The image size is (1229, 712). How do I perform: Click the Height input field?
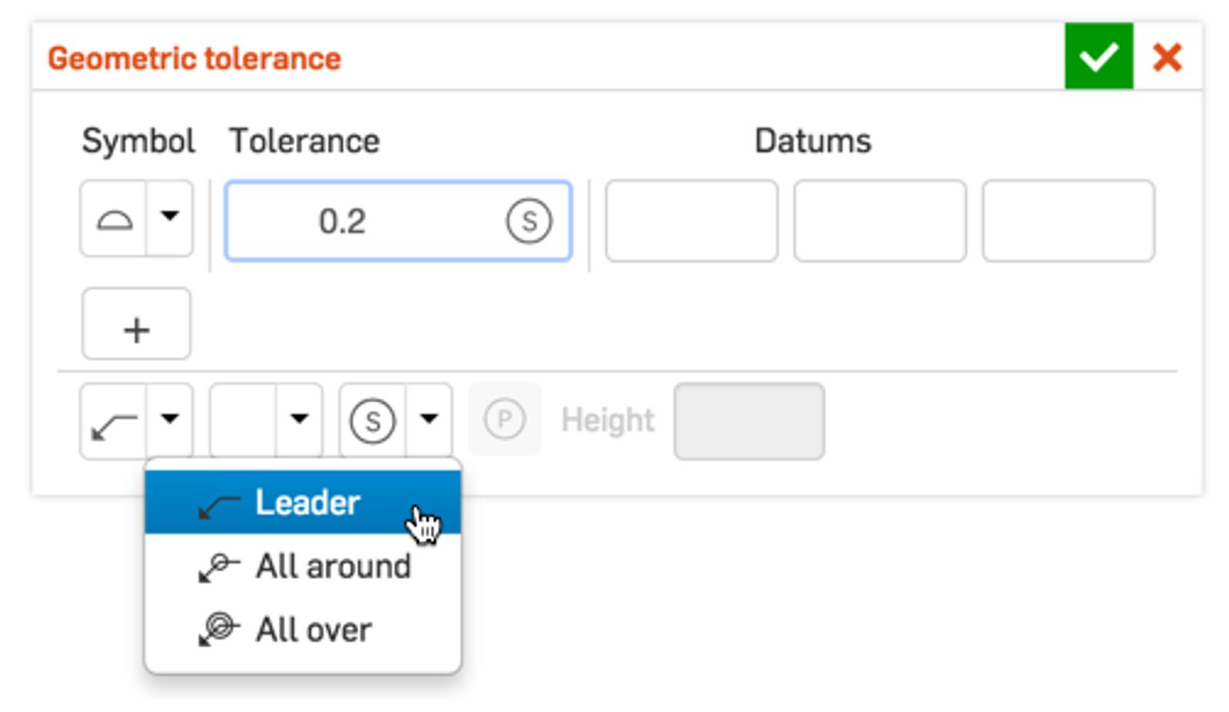[x=749, y=421]
